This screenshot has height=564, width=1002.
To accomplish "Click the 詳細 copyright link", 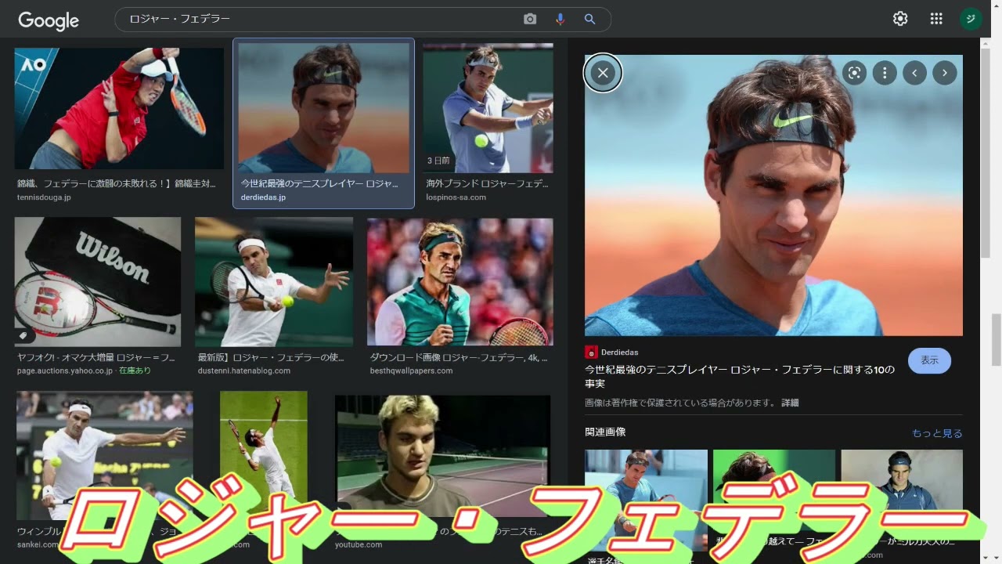I will (790, 403).
